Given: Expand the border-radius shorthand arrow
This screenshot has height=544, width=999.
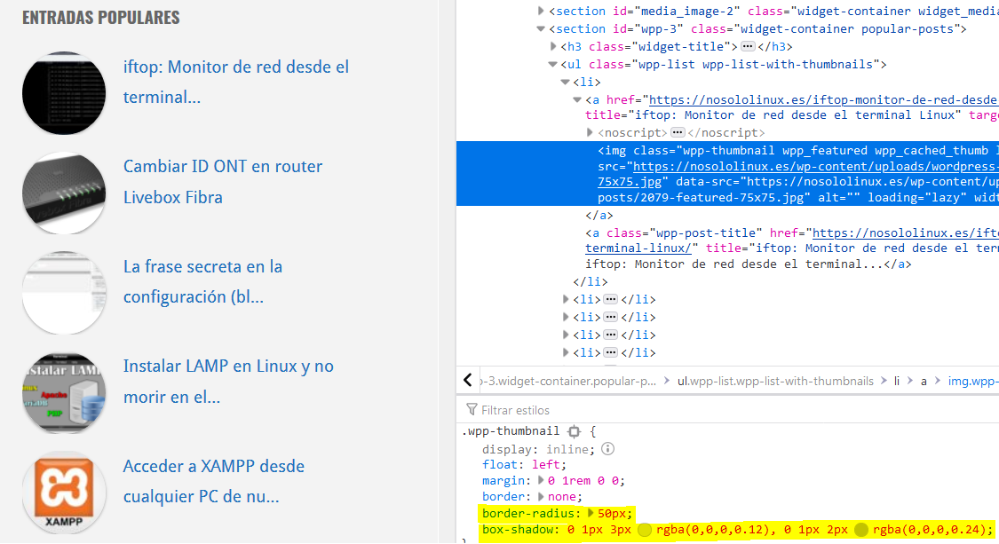Looking at the screenshot, I should [591, 513].
